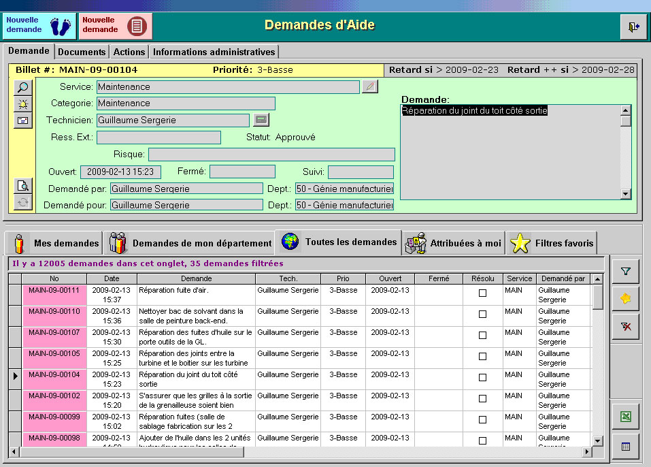The image size is (651, 467).
Task: Click the Categorie field
Action: (x=186, y=103)
